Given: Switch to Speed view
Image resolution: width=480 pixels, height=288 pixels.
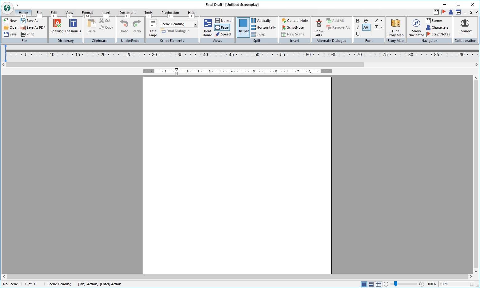Looking at the screenshot, I should point(223,34).
